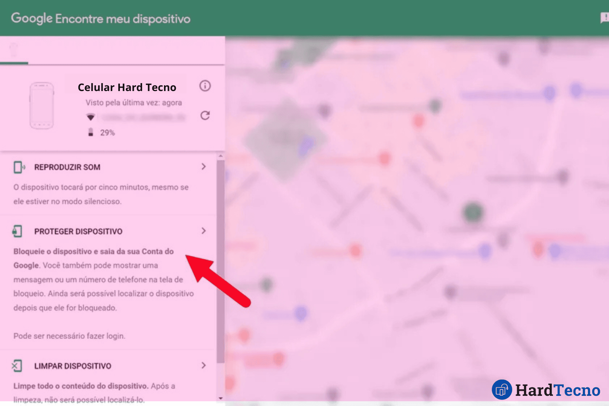Expand Limpar Dispositivo chevron arrow
The height and width of the screenshot is (406, 609).
204,365
